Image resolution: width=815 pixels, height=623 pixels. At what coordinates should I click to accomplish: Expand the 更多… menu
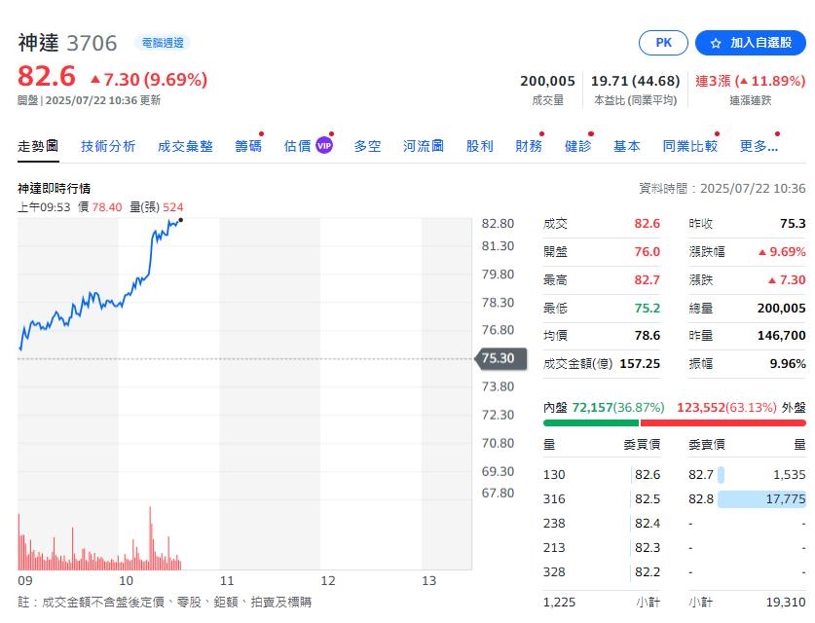(758, 144)
